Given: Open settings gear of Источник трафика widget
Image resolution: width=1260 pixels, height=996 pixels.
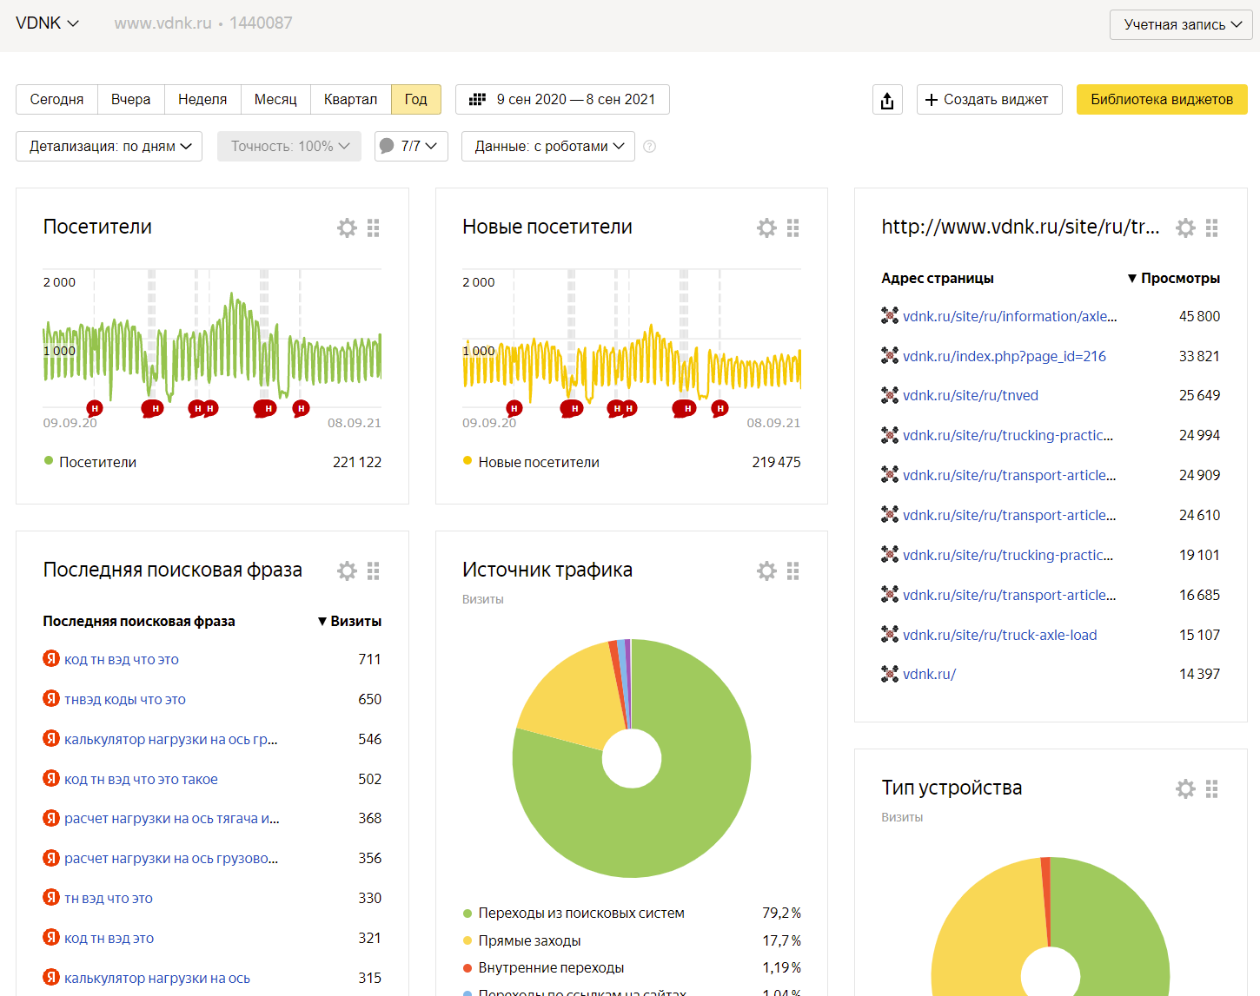Looking at the screenshot, I should click(x=766, y=571).
